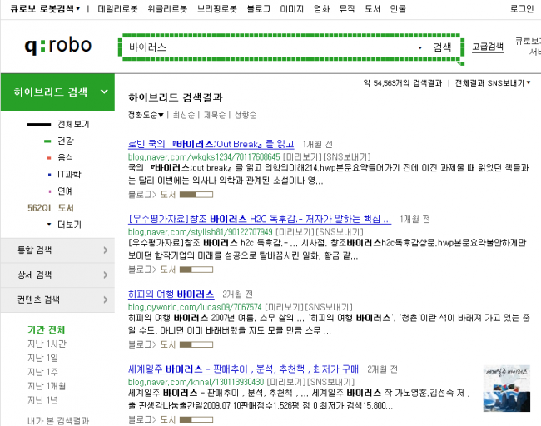Open the 세계일주 바이러스 book thumbnail

coord(508,388)
